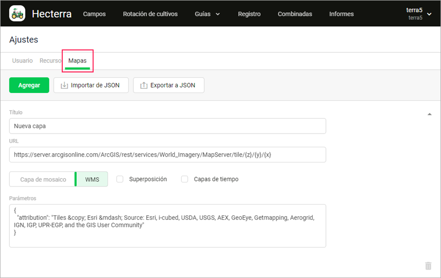Image resolution: width=441 pixels, height=278 pixels.
Task: Switch to the Usuario tab
Action: [x=23, y=61]
